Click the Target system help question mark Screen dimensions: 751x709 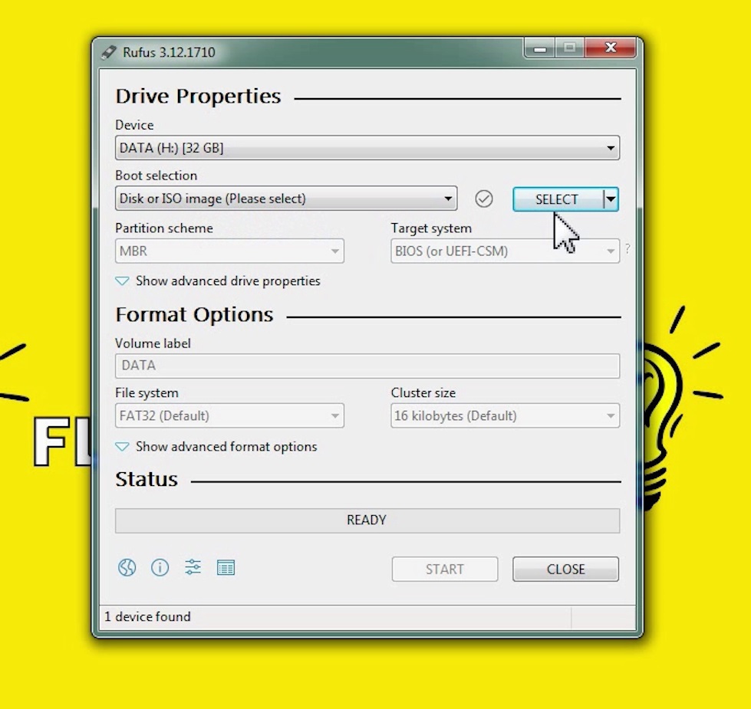[628, 249]
